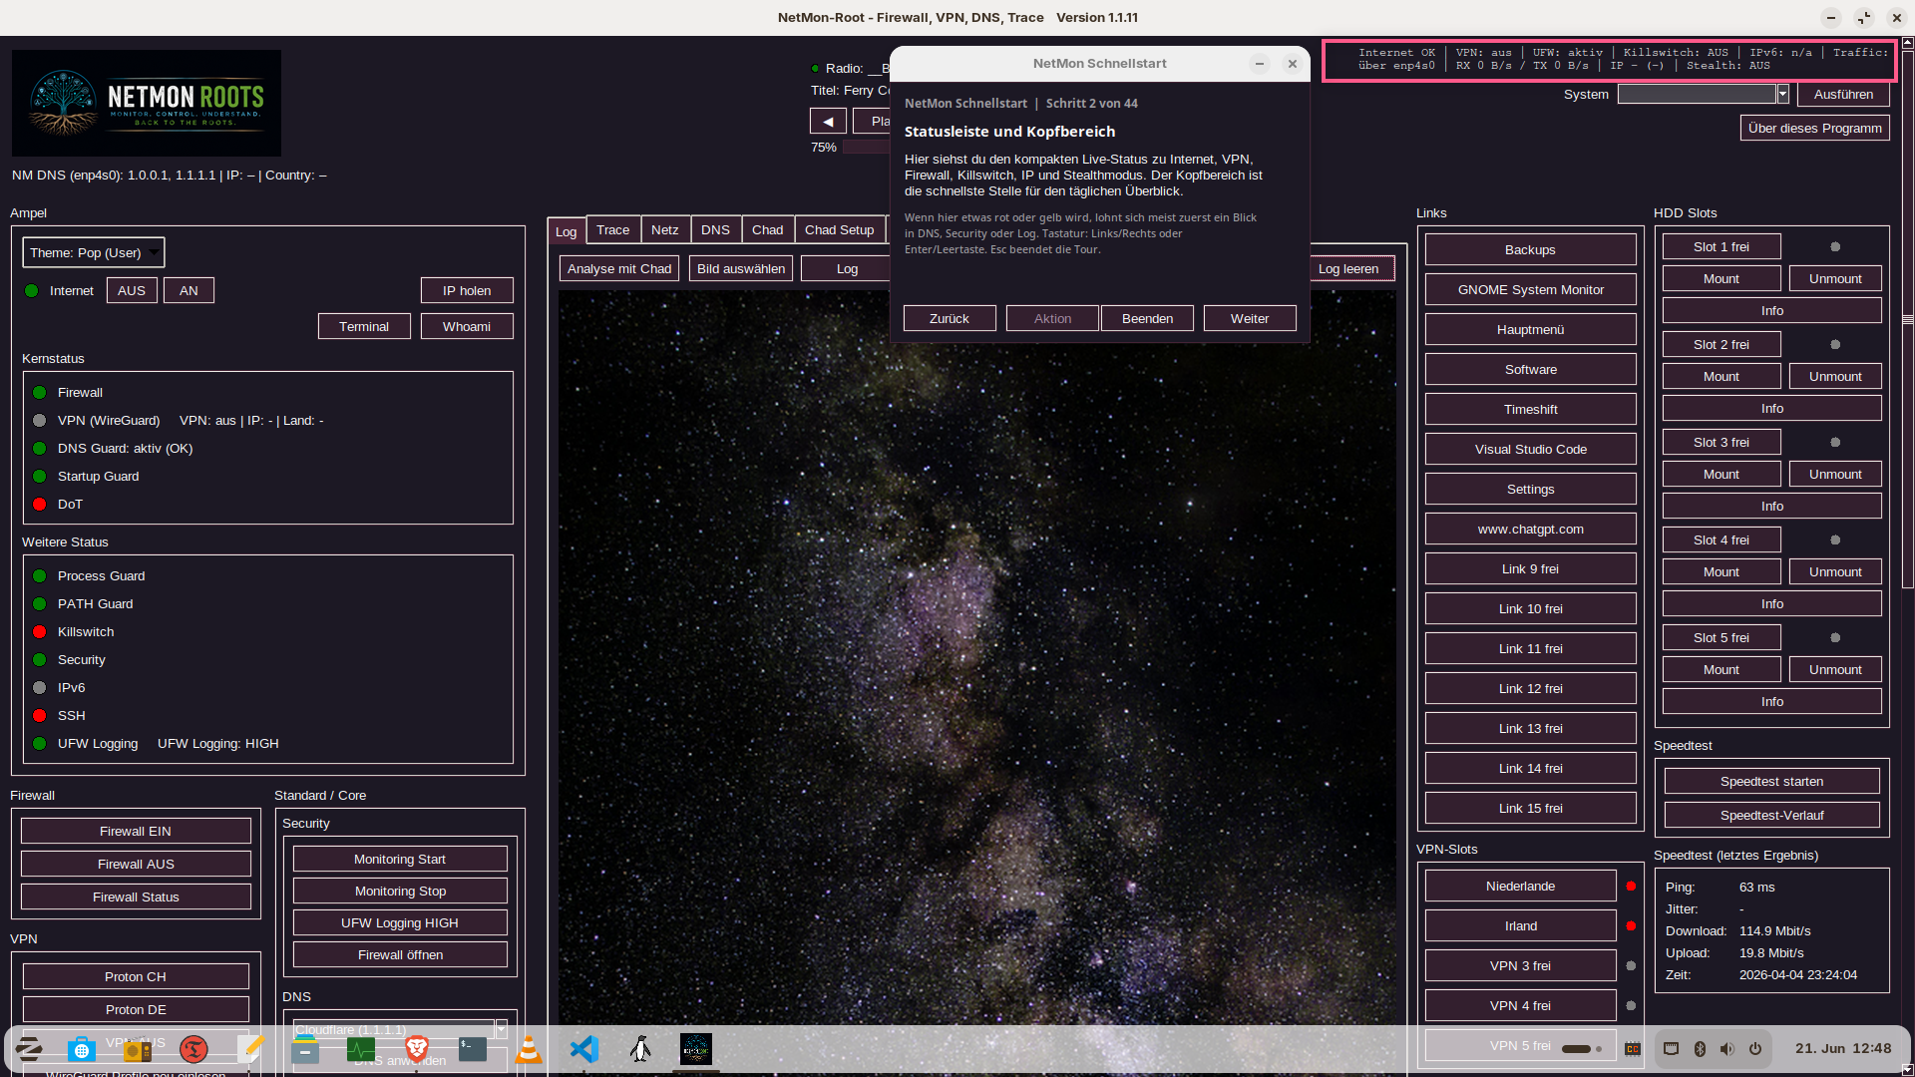Launch Brave browser from the dock
This screenshot has width=1915, height=1077.
point(417,1048)
